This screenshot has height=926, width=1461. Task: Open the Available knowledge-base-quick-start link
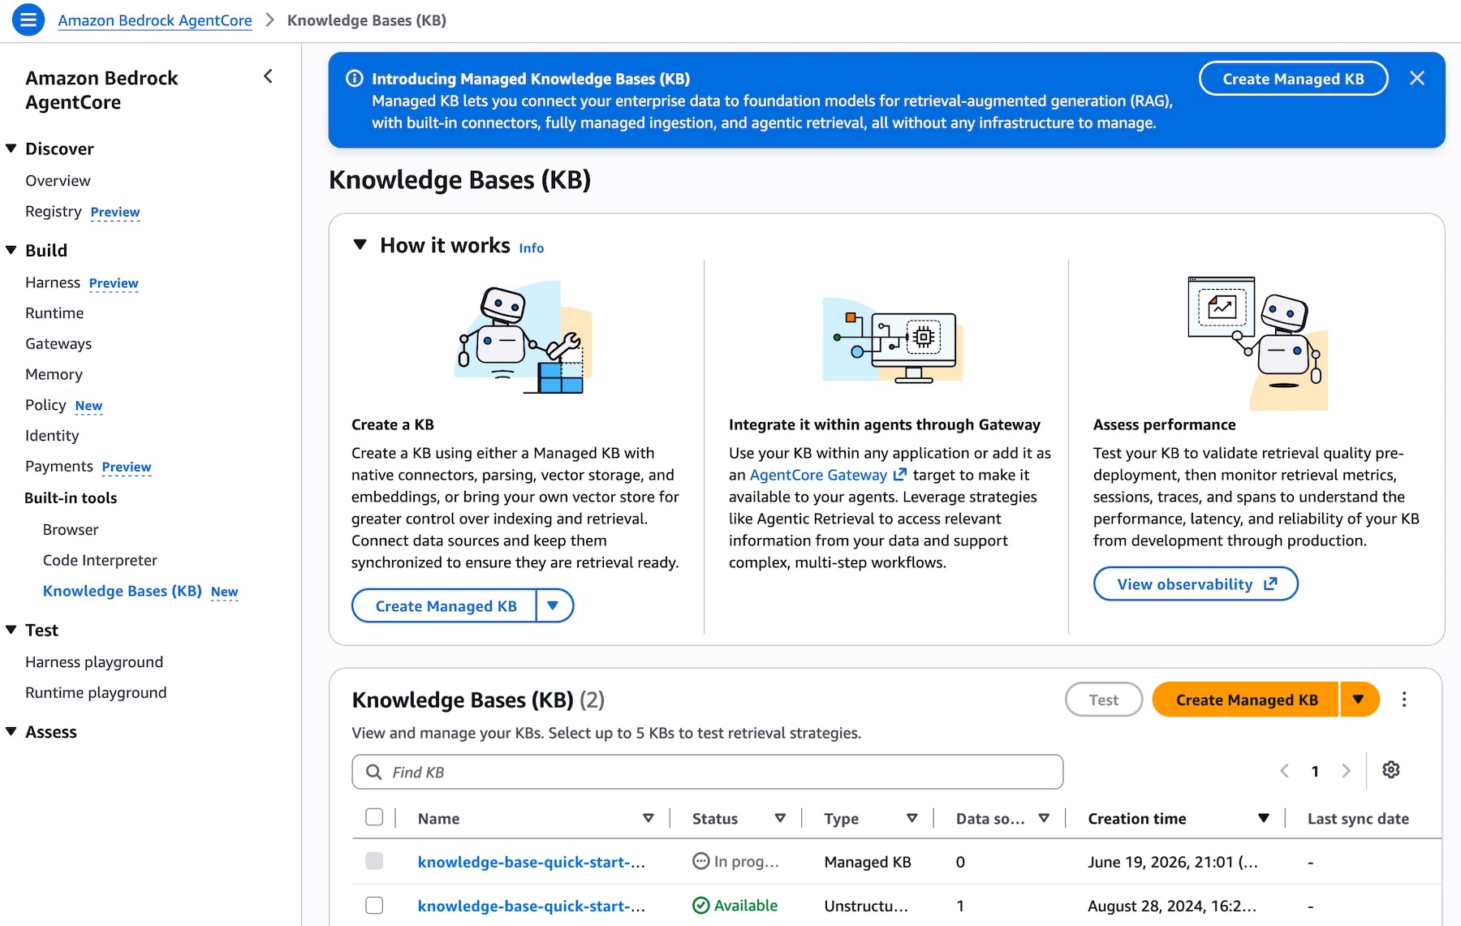pos(532,906)
